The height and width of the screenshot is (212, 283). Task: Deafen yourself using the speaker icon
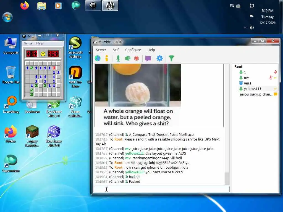coord(128,58)
